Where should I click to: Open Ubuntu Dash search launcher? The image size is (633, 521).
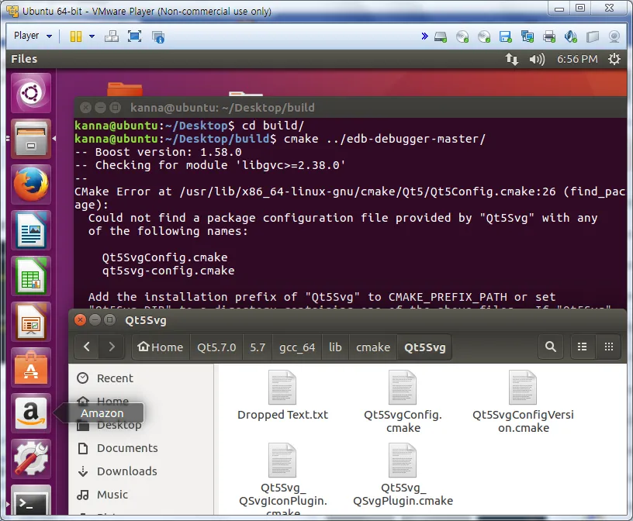click(31, 93)
